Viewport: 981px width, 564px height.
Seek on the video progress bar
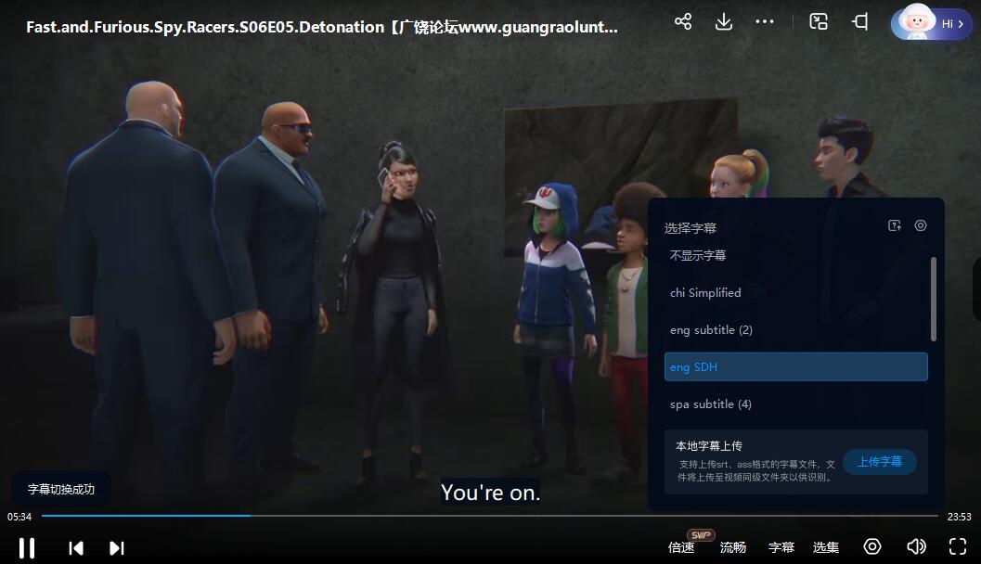[490, 516]
